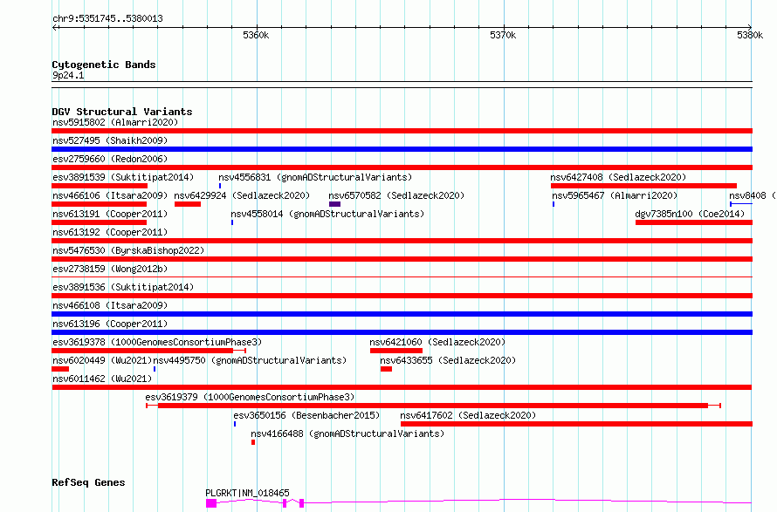Open the DGV Structural Variants track heading

(122, 112)
